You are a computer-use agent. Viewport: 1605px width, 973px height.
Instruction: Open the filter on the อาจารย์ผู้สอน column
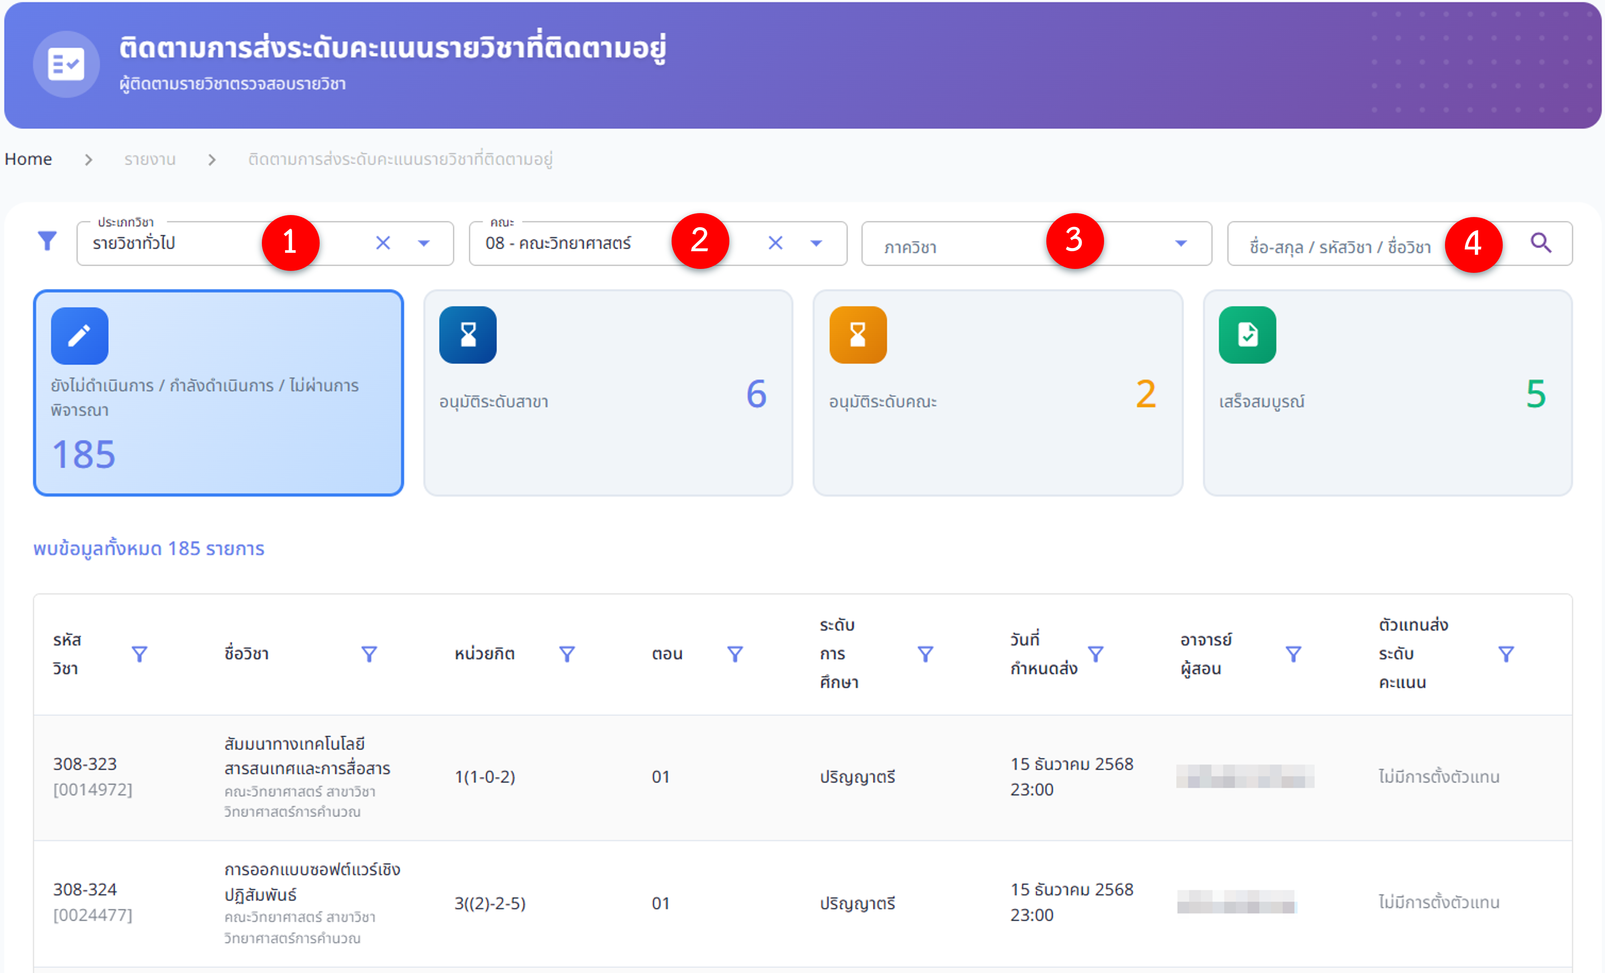(1293, 653)
